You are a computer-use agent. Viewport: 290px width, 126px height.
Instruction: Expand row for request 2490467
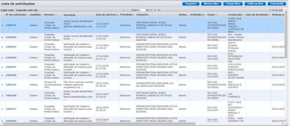pos(2,47)
